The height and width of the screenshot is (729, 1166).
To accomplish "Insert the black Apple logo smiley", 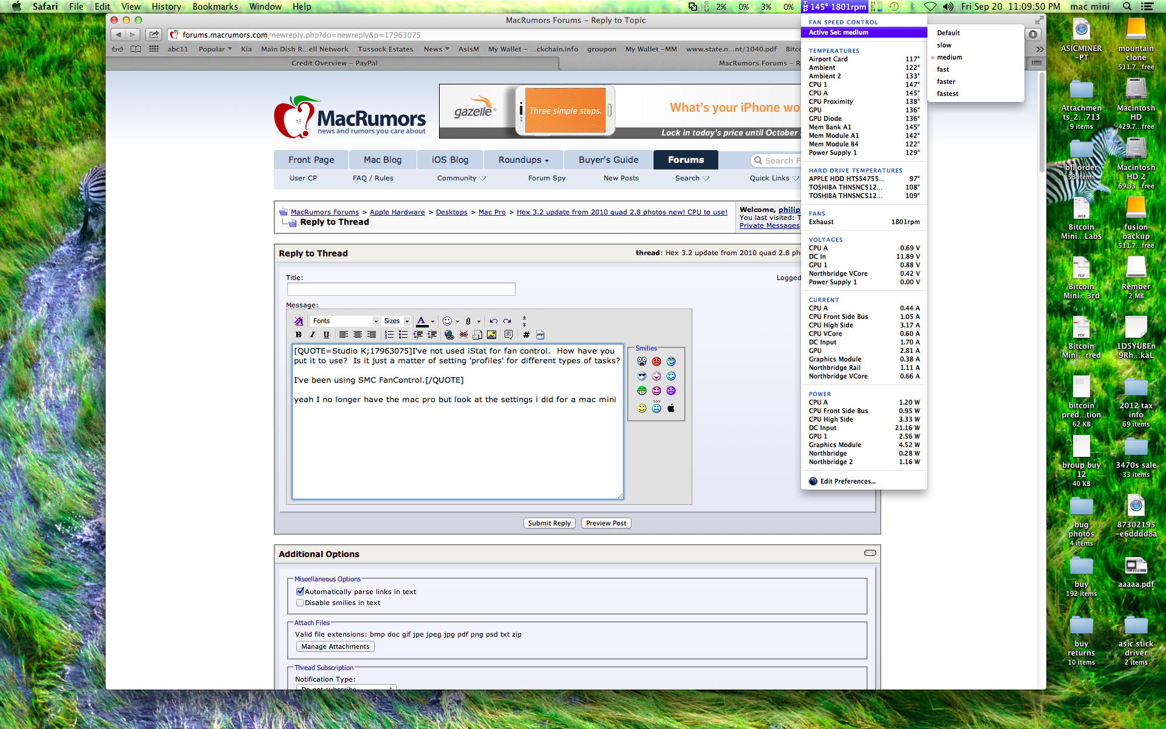I will [x=671, y=408].
